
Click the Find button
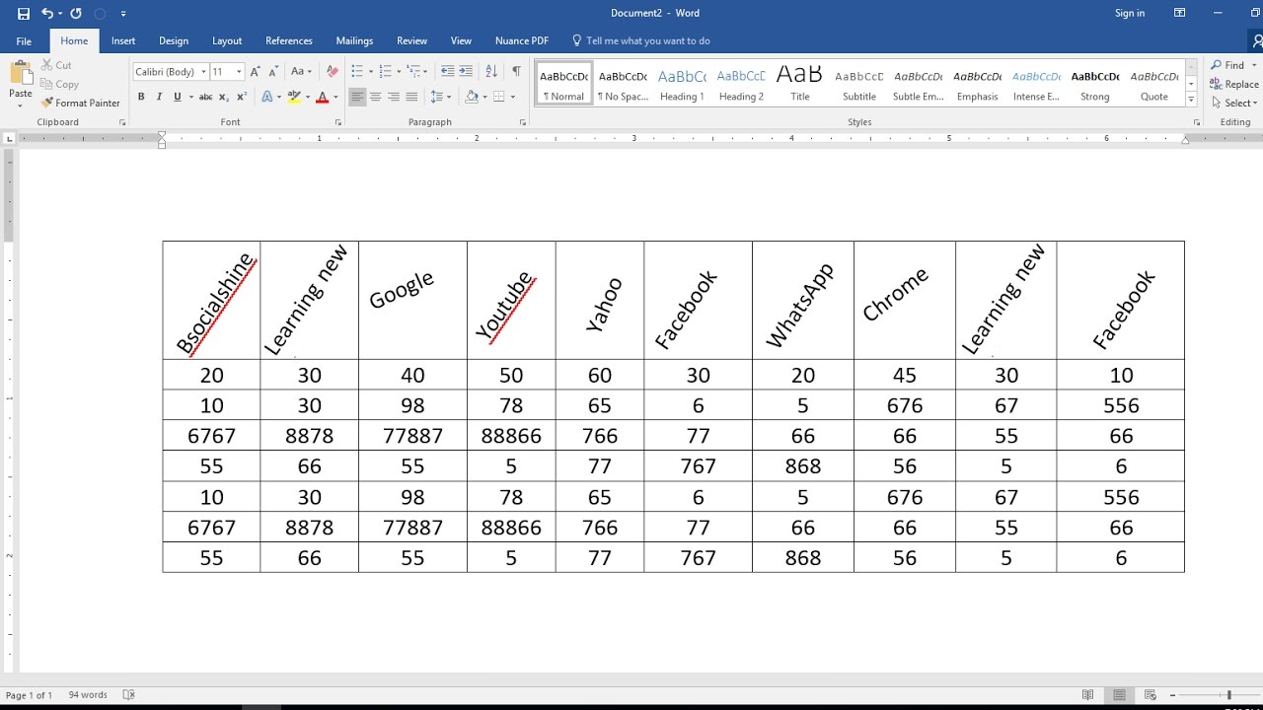[x=1228, y=65]
